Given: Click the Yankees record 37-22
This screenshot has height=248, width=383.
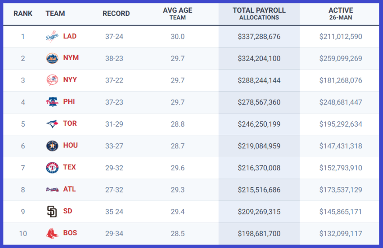Looking at the screenshot, I should (114, 80).
